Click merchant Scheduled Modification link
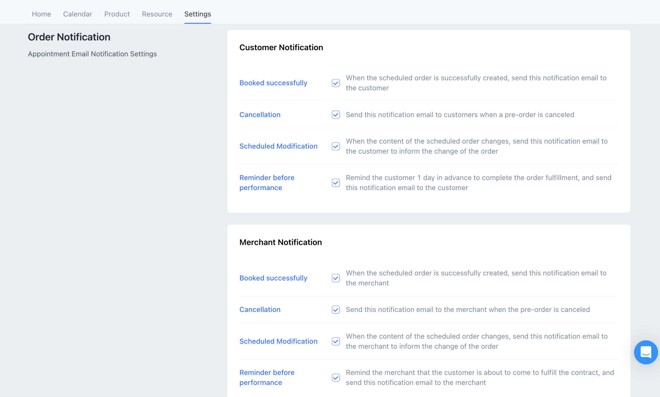This screenshot has width=660, height=397. (x=278, y=341)
